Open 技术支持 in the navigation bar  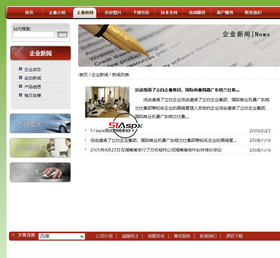(x=169, y=13)
